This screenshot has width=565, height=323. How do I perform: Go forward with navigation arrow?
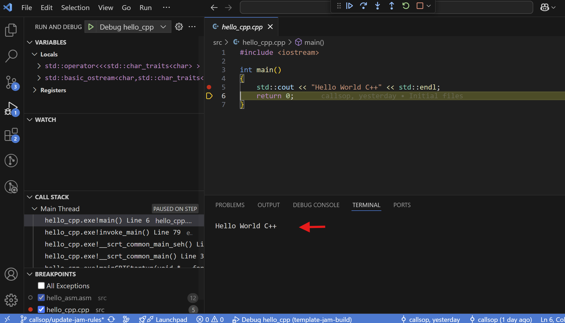pos(228,8)
